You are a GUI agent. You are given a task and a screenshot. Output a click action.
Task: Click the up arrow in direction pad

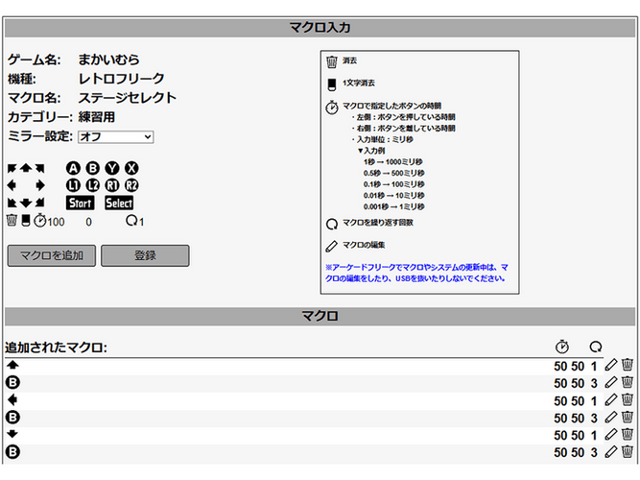point(26,168)
